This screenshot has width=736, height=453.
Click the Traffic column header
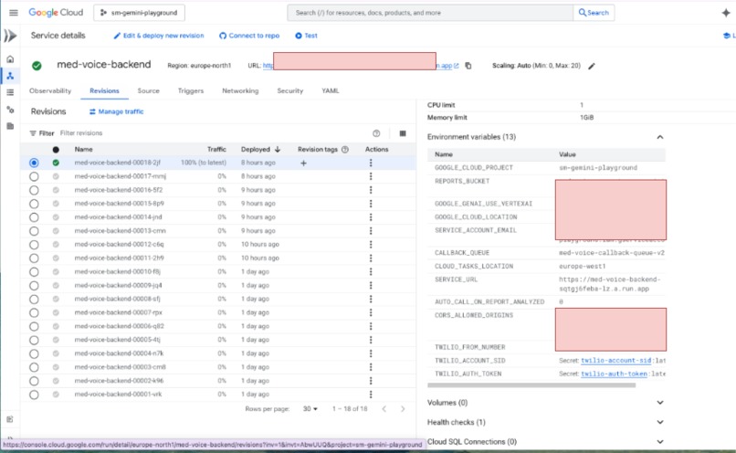(216, 149)
